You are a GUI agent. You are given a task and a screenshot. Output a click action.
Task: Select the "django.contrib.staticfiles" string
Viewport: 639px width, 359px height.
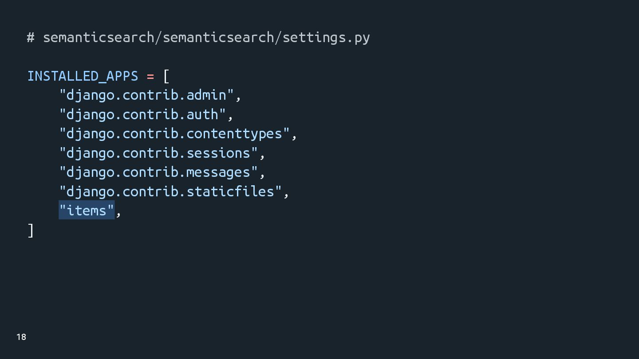[171, 191]
